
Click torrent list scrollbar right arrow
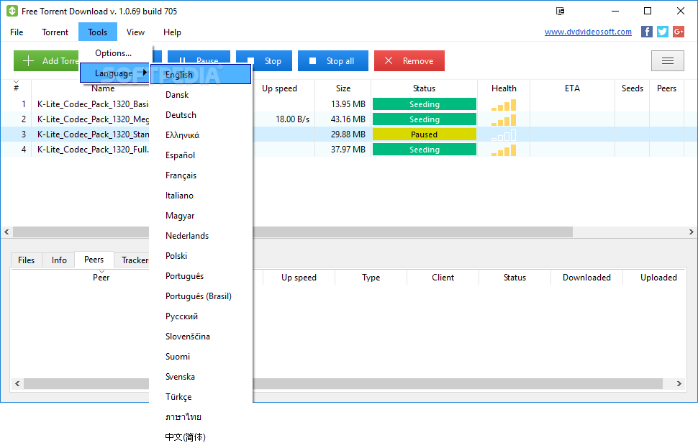tap(691, 232)
